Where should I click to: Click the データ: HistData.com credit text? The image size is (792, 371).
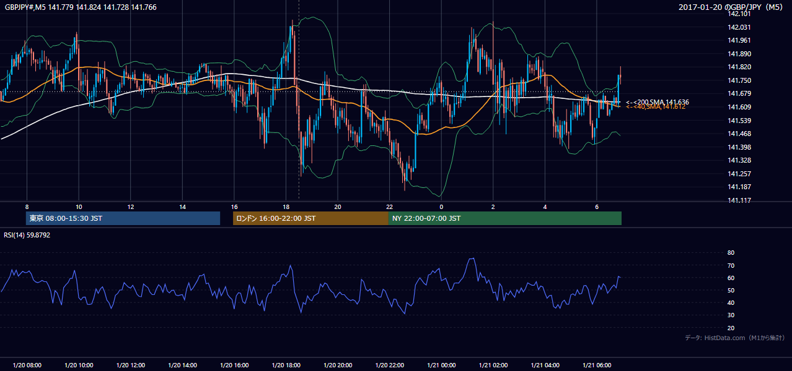tap(735, 338)
